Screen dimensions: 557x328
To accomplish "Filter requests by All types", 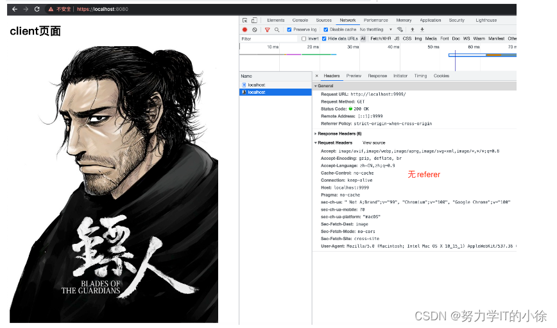I will coord(363,39).
